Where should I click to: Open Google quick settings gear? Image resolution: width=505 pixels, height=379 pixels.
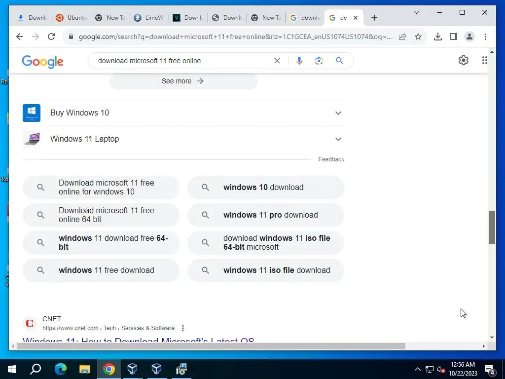[464, 60]
